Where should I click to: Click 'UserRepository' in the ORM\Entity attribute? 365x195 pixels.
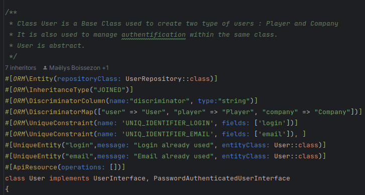click(154, 79)
